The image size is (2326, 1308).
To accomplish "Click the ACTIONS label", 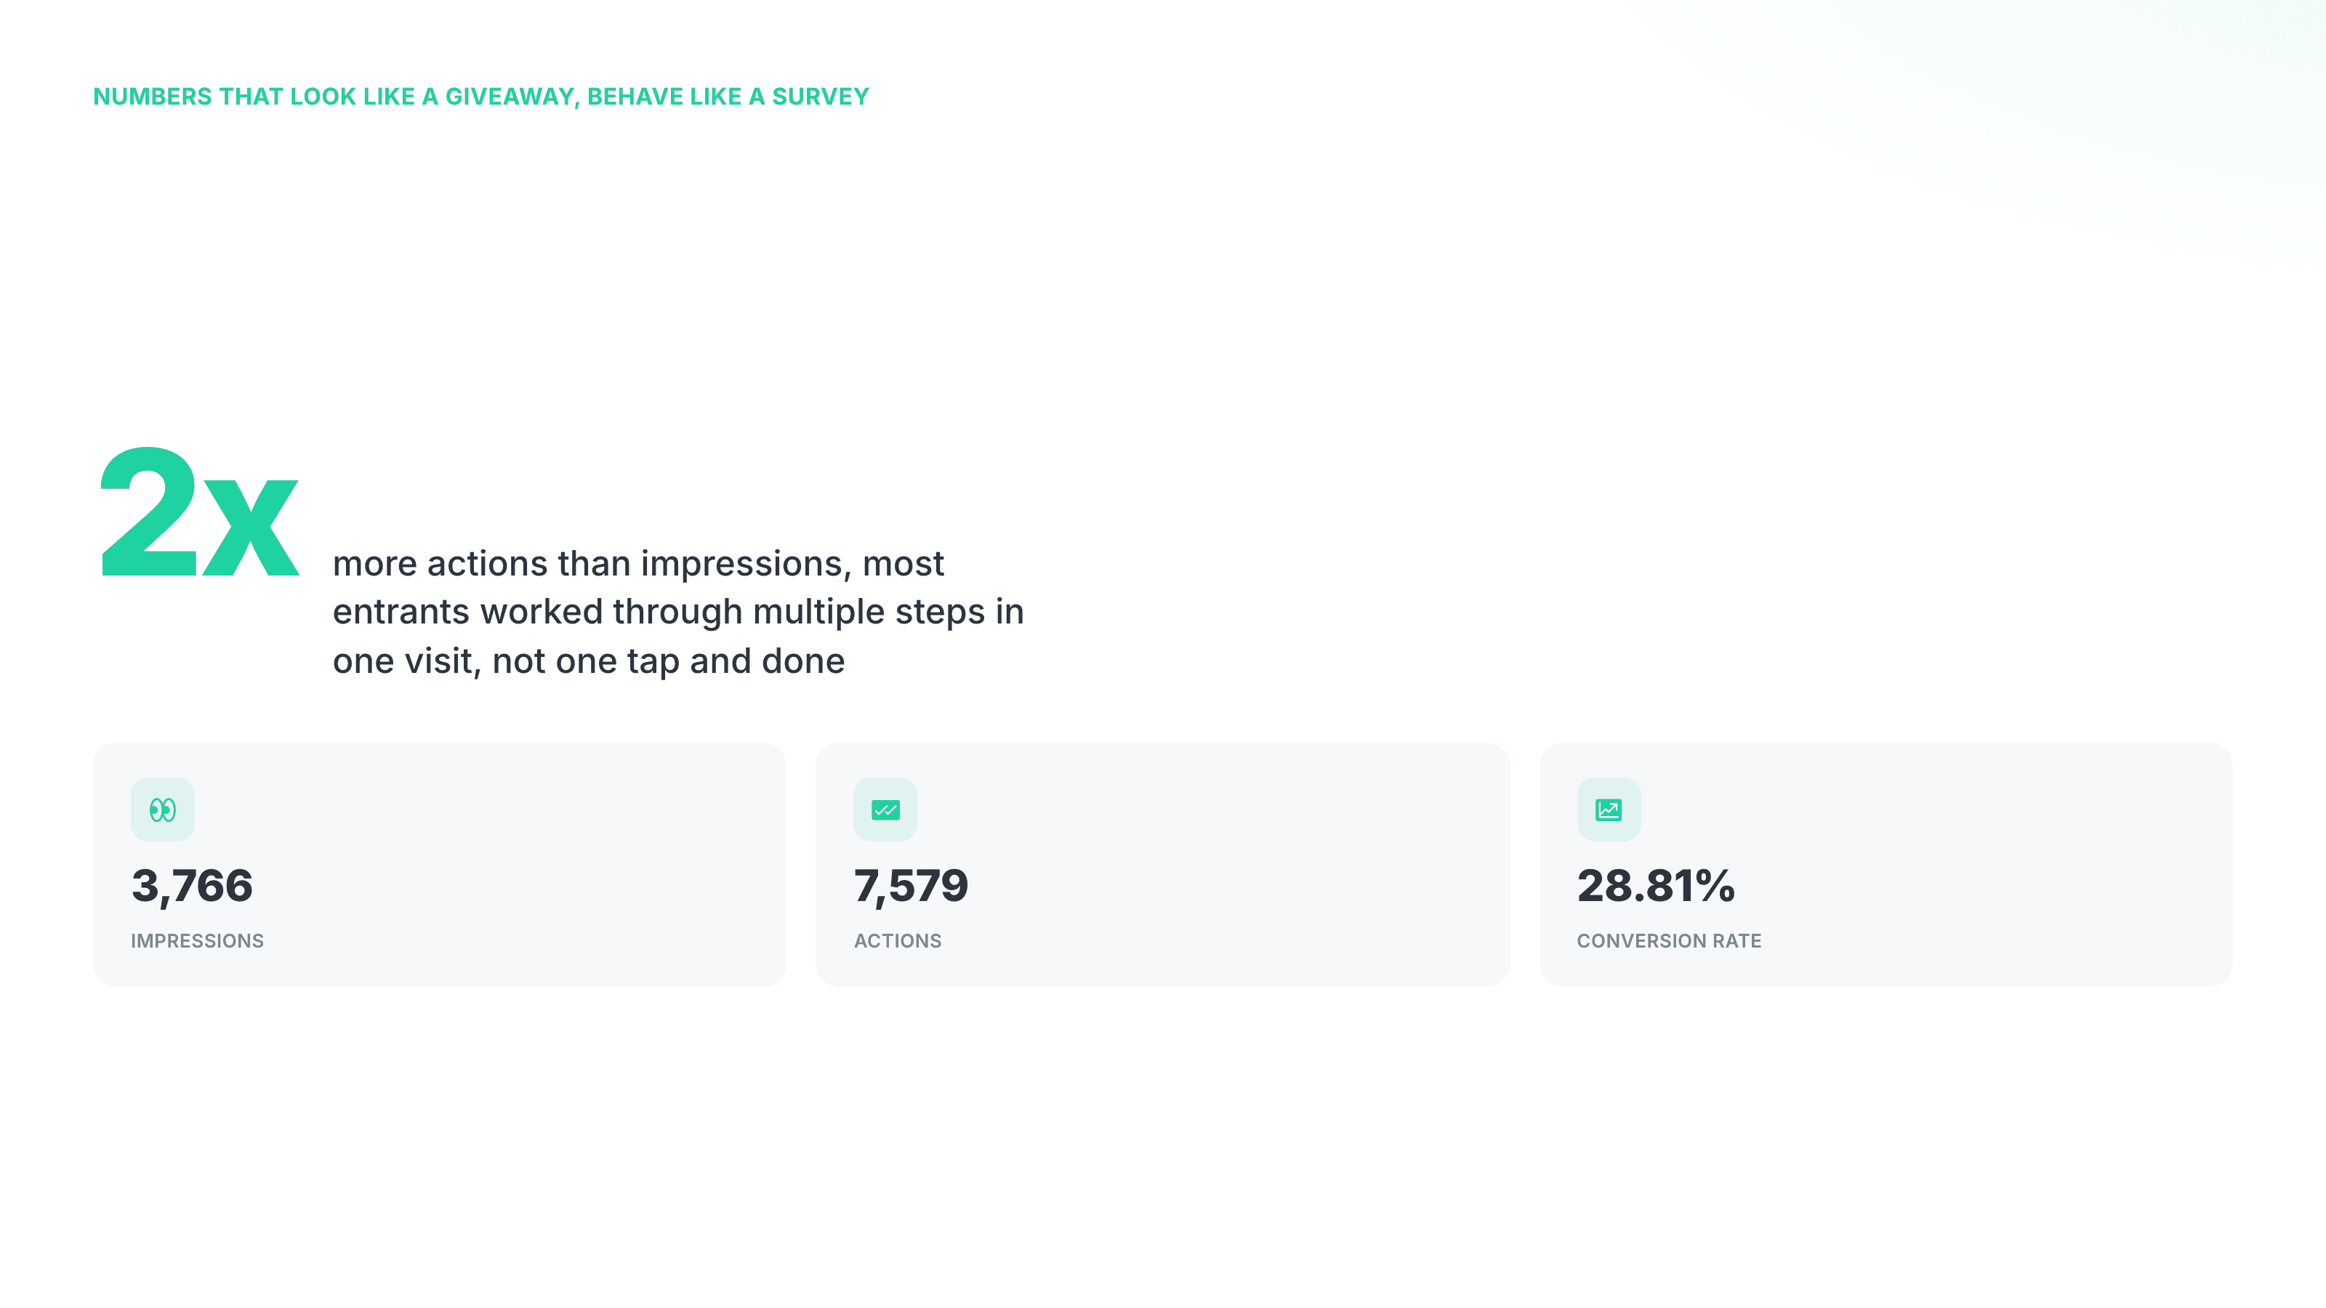I will click(898, 940).
